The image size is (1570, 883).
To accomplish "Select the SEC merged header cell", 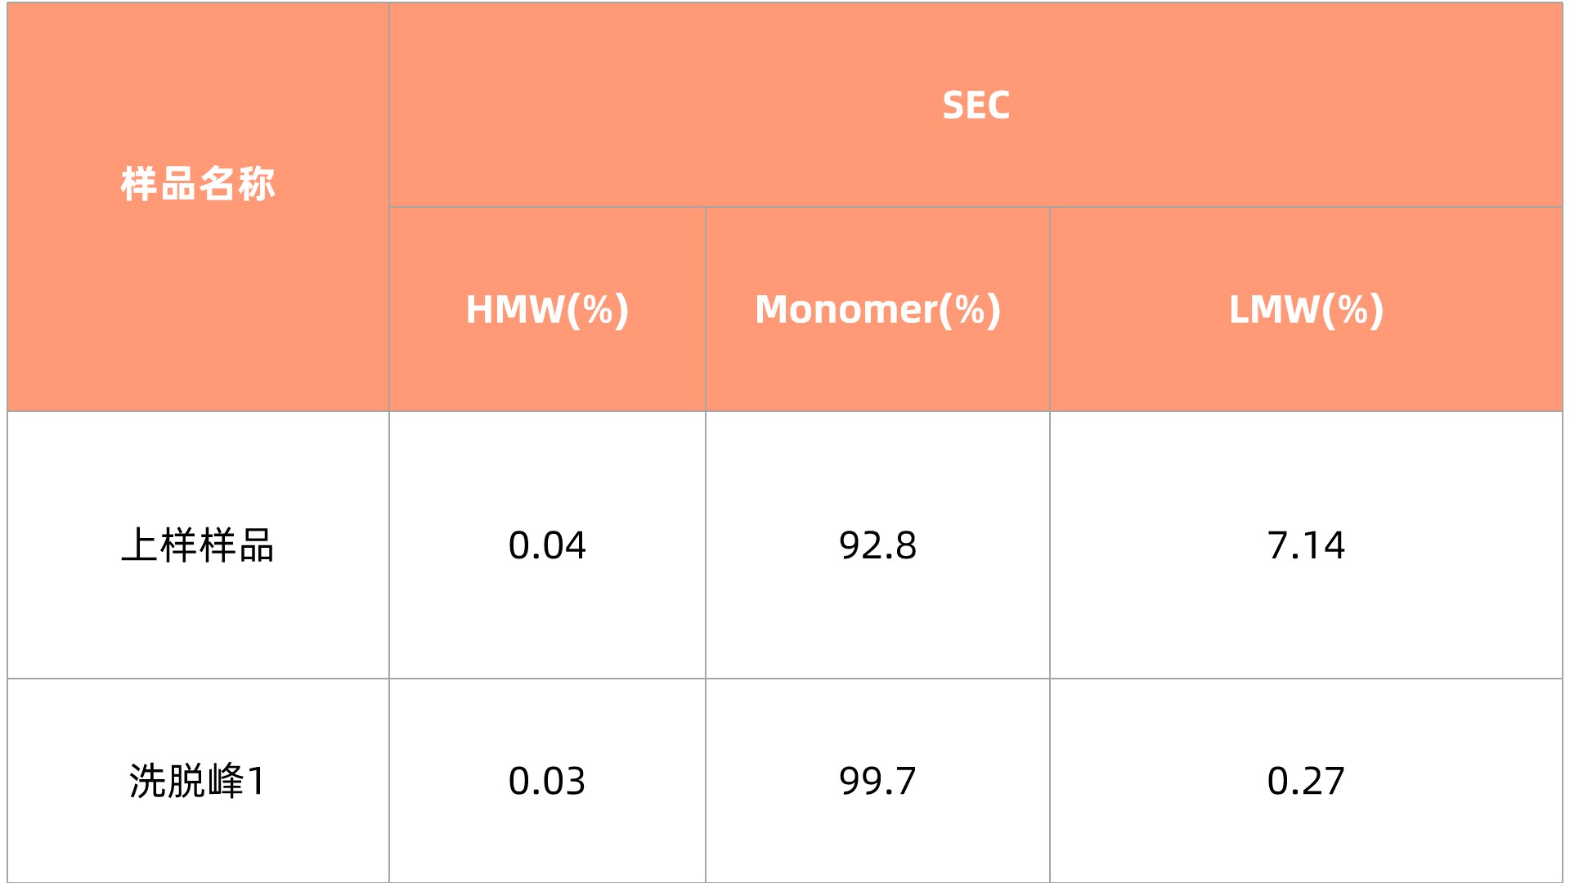I will click(976, 105).
